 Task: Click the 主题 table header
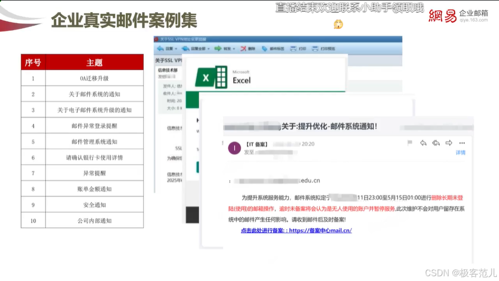pyautogui.click(x=95, y=62)
